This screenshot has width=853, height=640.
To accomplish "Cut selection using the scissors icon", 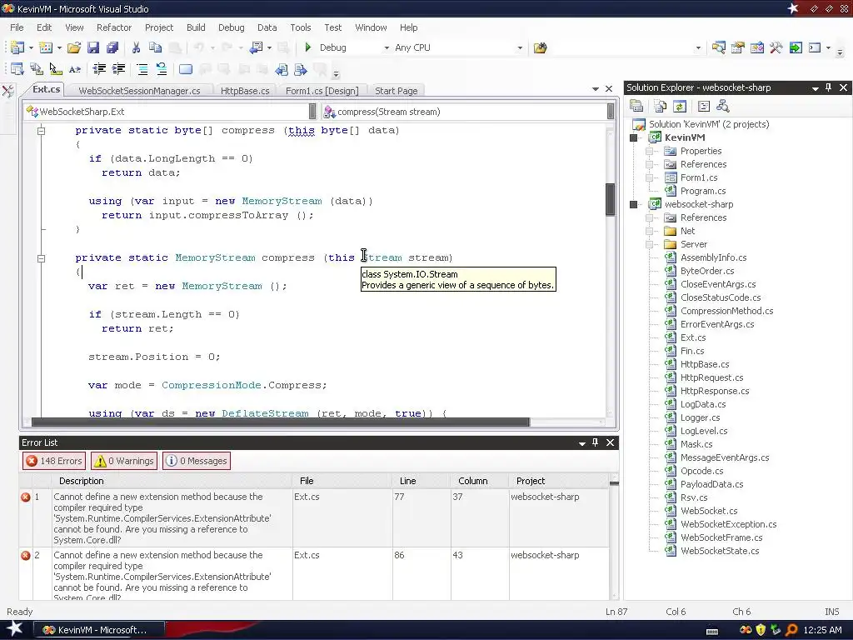I will (136, 47).
